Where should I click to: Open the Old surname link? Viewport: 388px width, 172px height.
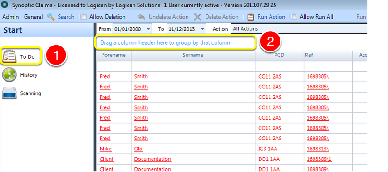pos(138,149)
